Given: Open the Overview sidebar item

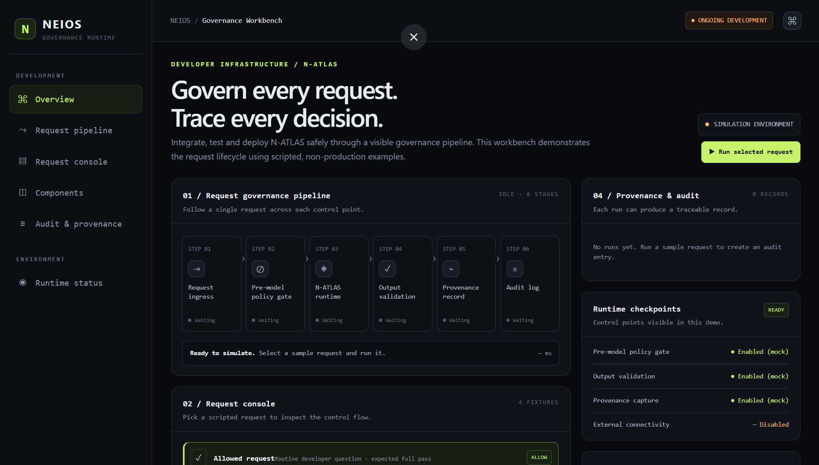Looking at the screenshot, I should [x=76, y=99].
